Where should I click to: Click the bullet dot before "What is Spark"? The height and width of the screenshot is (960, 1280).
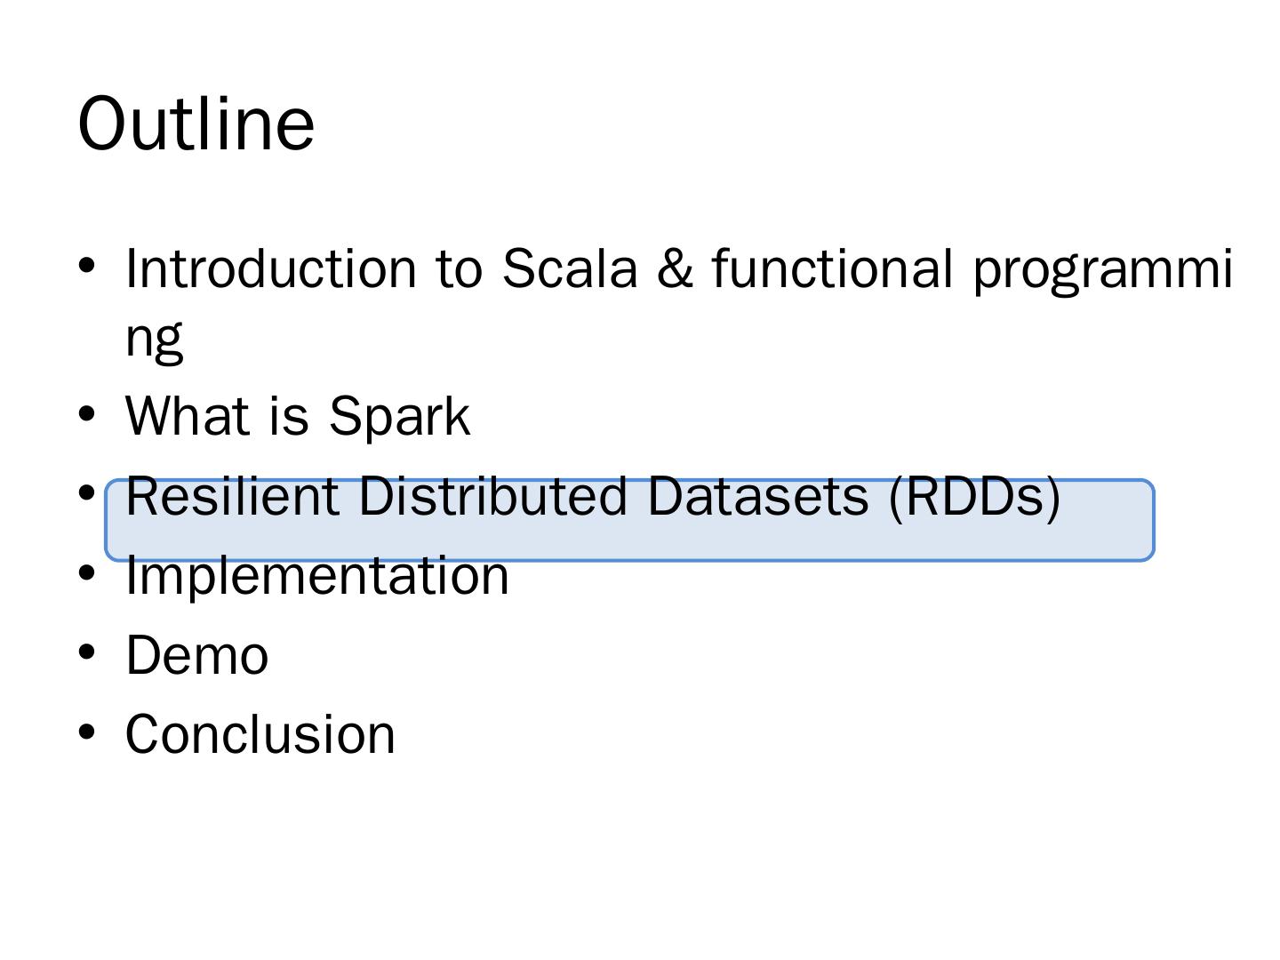87,413
